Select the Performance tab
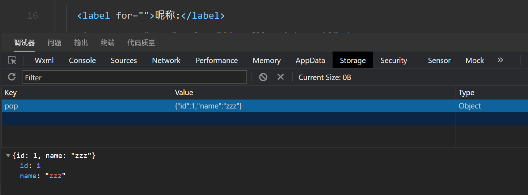The height and width of the screenshot is (195, 528). [x=217, y=61]
